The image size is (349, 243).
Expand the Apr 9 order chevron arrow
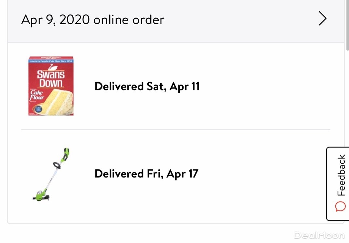(x=323, y=19)
